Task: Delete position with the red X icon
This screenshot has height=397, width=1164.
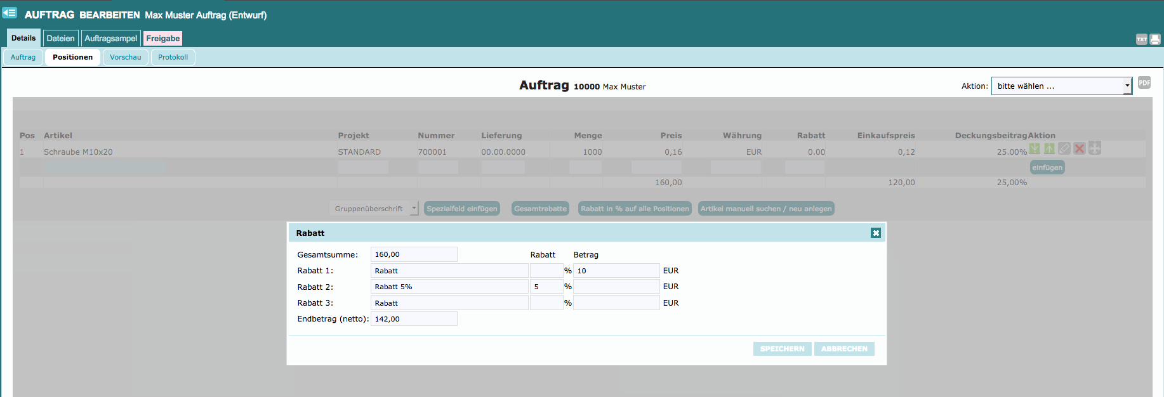Action: (1079, 148)
